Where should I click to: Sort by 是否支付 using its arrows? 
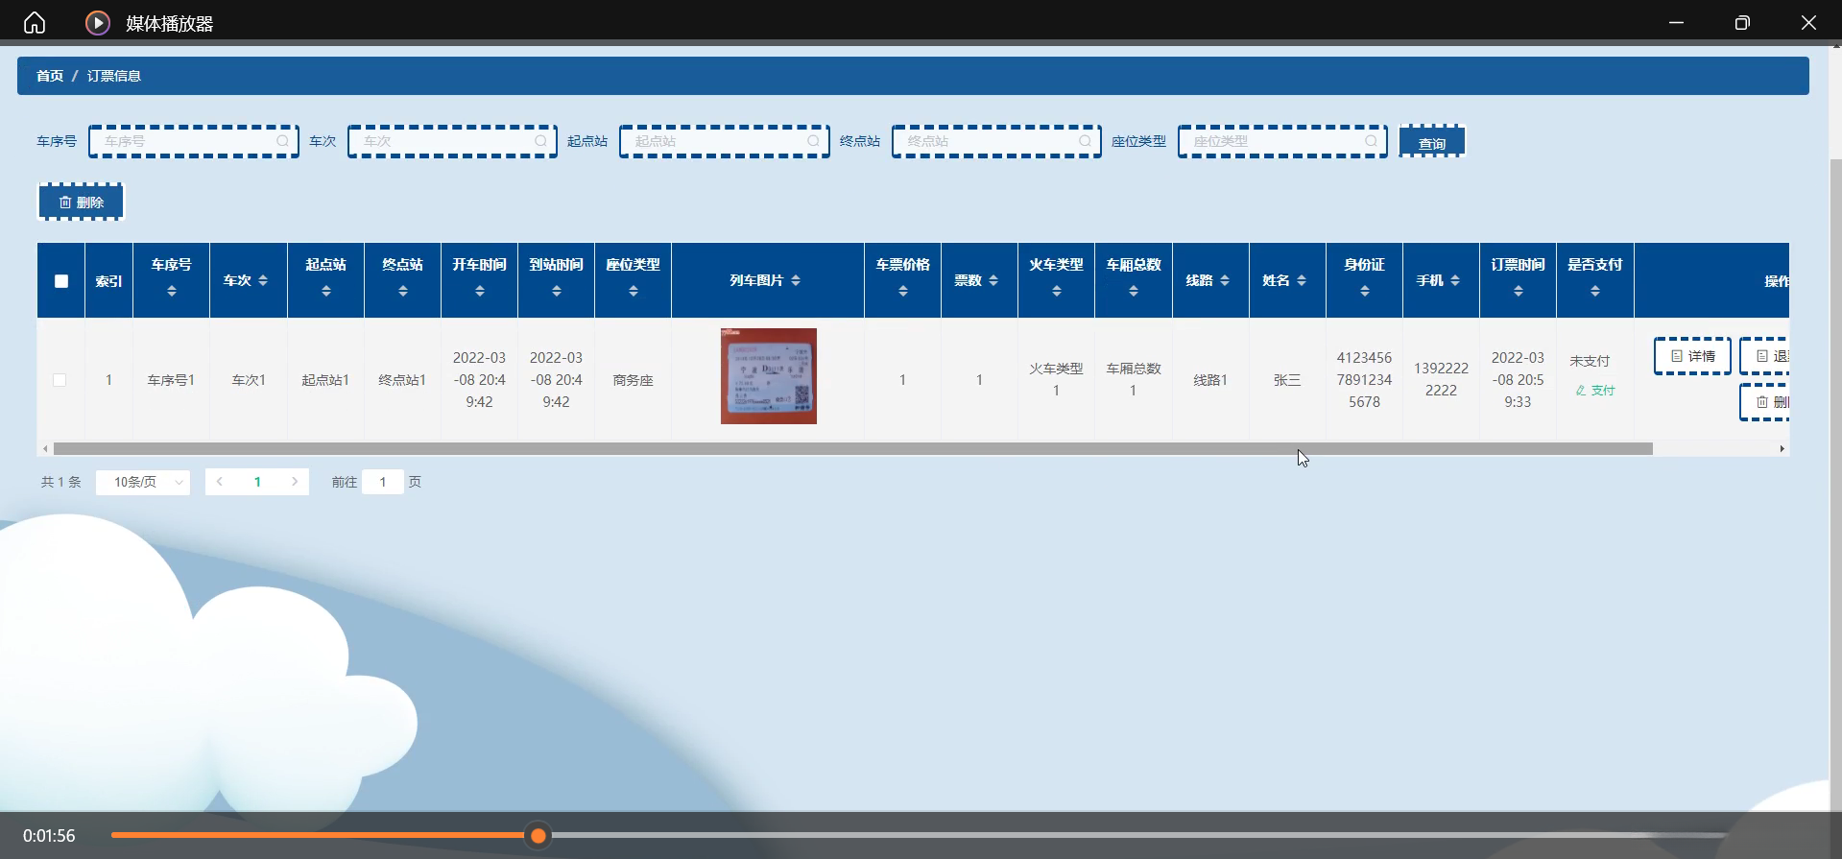pos(1595,291)
